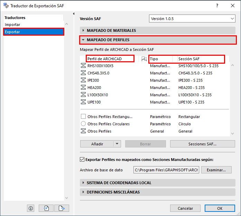Screen dimensions: 241x216
Task: Select the CHS48.3X5.0 profile row
Action: point(155,73)
